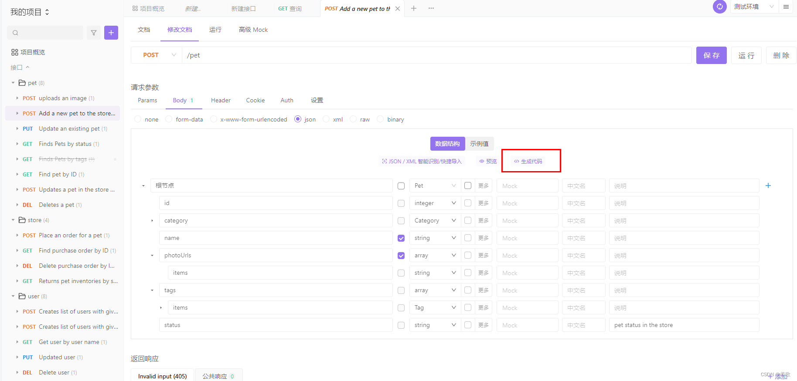The image size is (797, 381).
Task: Open the Category type dropdown
Action: tap(435, 221)
